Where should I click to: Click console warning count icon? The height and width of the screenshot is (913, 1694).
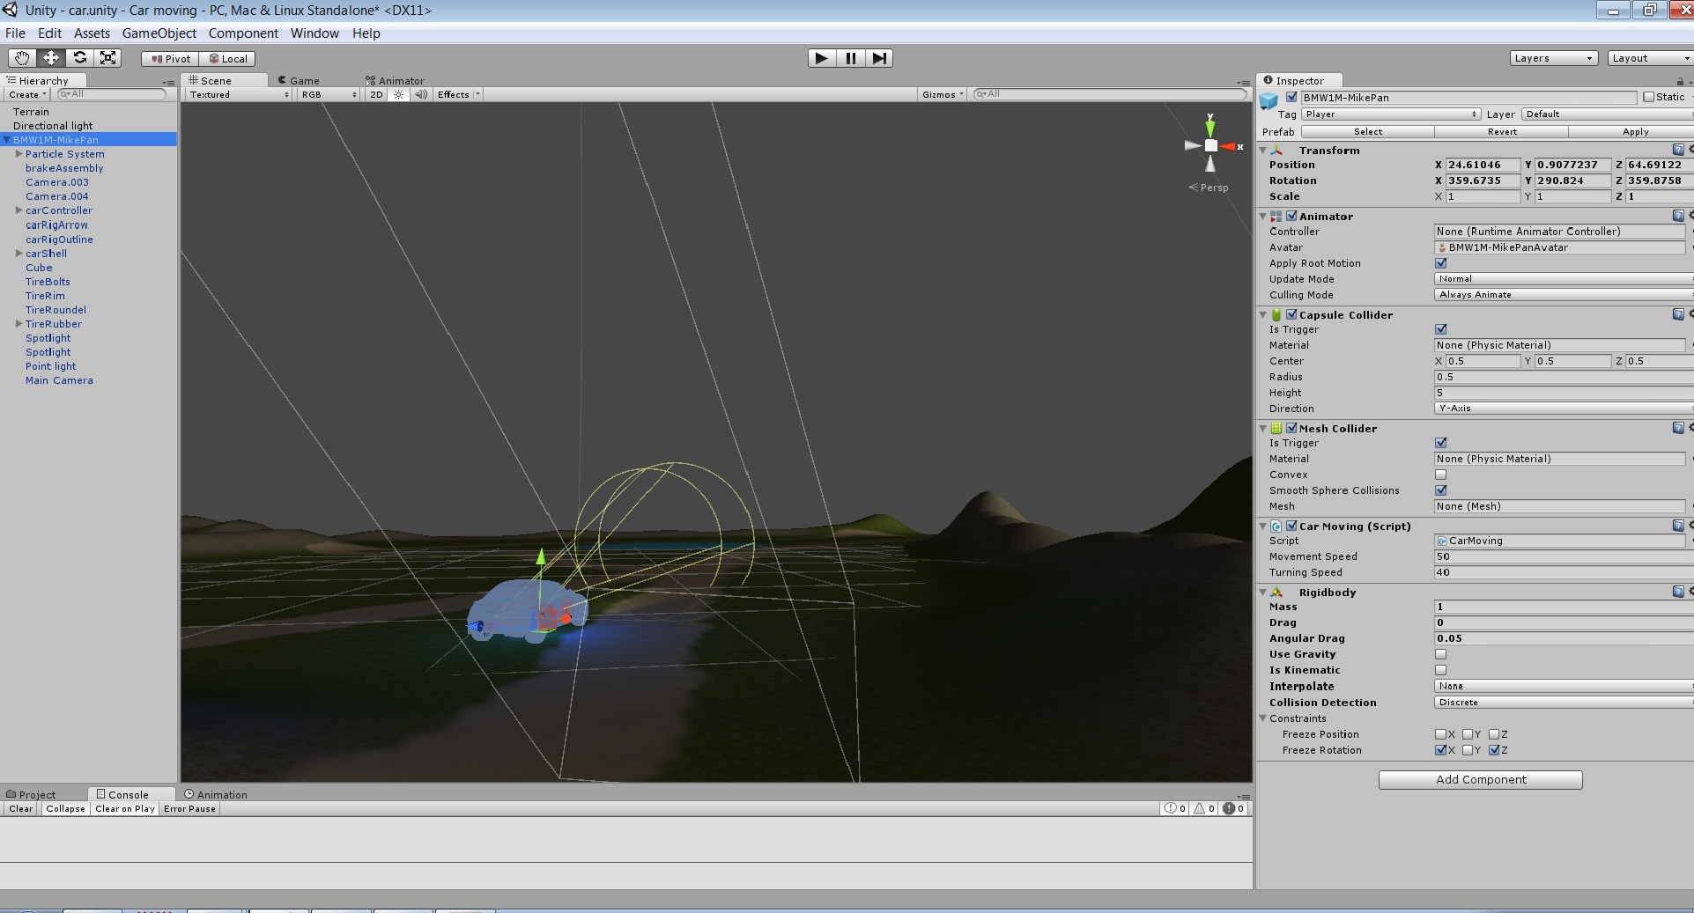tap(1204, 808)
